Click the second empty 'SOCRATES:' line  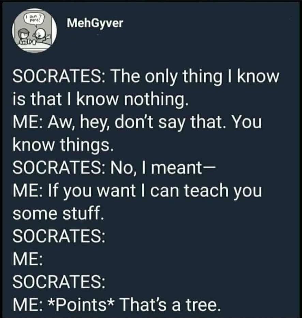click(x=59, y=282)
